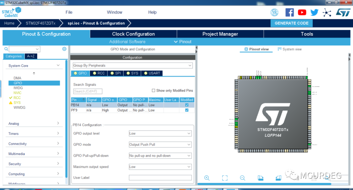Uncheck the Modified checkbox for PF9
This screenshot has width=353, height=190.
(187, 110)
